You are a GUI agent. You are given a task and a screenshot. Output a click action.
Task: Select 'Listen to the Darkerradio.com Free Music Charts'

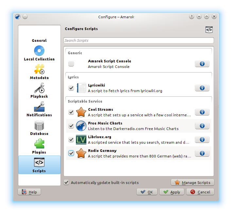tap(133, 129)
